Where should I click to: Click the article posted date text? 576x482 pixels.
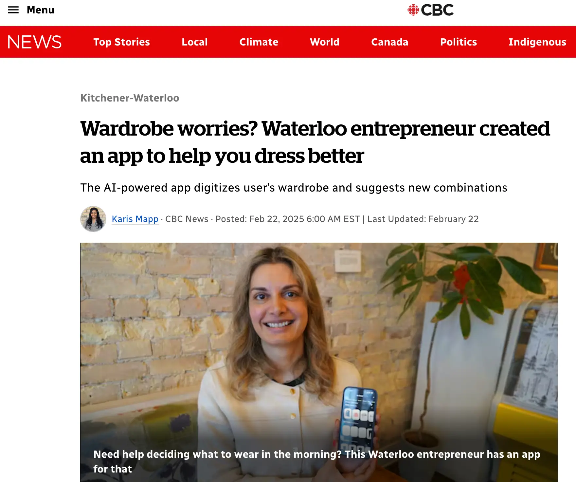(287, 219)
